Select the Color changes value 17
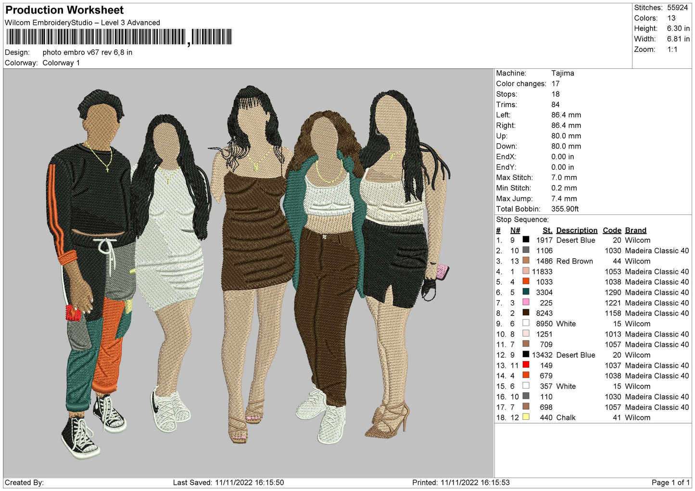 [555, 84]
